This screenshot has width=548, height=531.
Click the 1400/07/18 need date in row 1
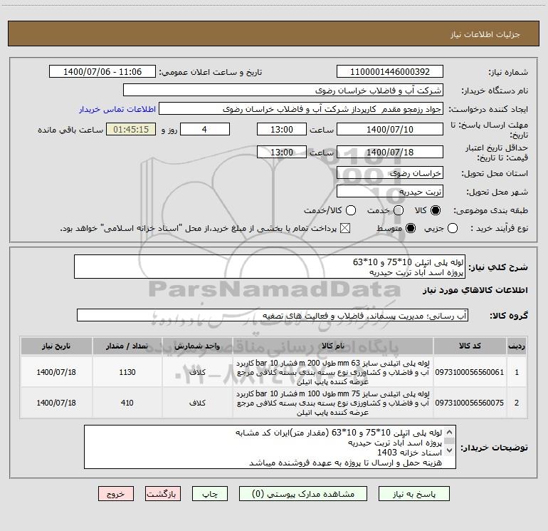click(56, 372)
